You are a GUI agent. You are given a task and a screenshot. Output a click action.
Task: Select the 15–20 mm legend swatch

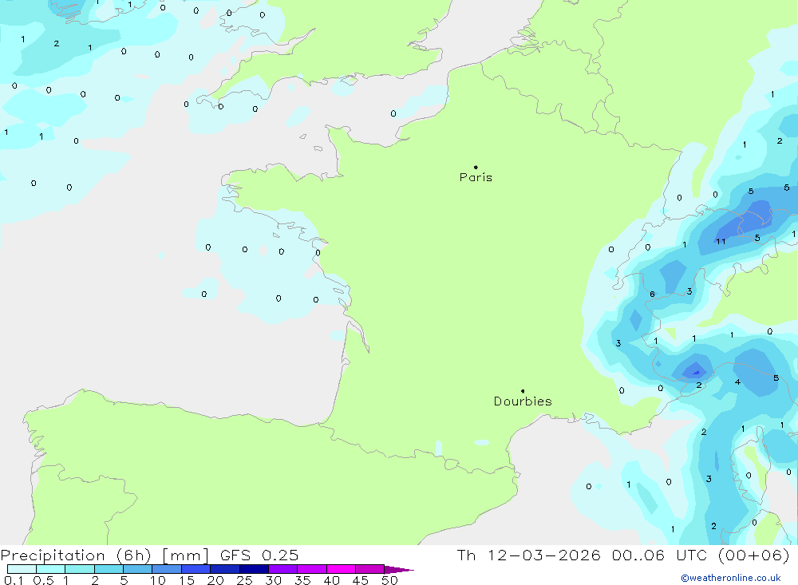point(196,569)
